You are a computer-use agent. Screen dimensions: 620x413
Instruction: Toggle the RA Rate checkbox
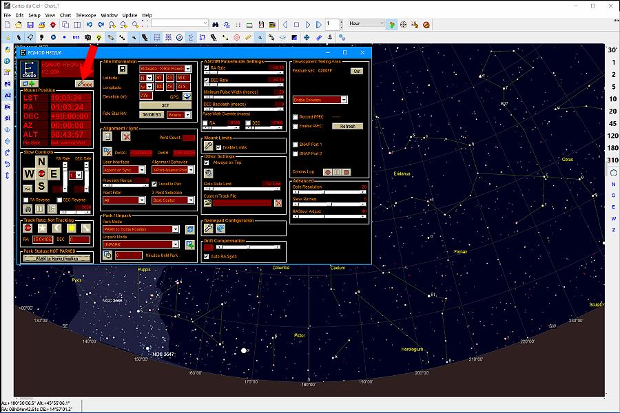[x=207, y=68]
